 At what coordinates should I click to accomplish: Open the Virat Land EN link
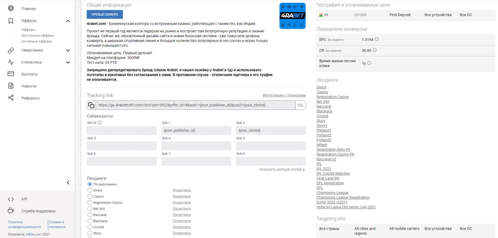pyautogui.click(x=328, y=178)
